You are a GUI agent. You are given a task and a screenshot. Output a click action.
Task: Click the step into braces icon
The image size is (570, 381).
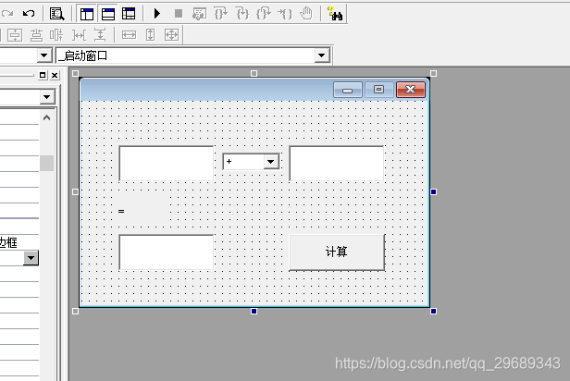coord(242,14)
